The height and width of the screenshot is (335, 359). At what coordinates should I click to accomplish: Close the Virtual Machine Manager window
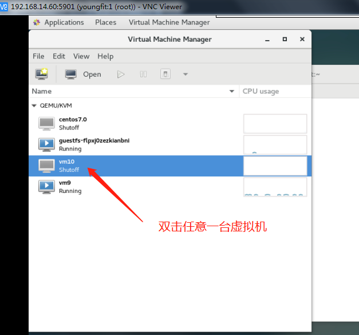click(x=302, y=39)
